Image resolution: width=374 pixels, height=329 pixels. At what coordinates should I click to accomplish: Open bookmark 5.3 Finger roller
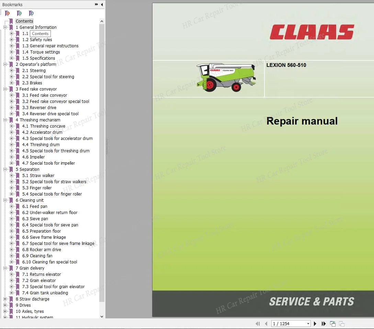[x=37, y=188]
